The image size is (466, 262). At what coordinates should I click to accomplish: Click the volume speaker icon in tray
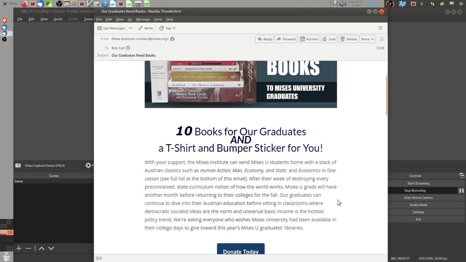[343, 4]
